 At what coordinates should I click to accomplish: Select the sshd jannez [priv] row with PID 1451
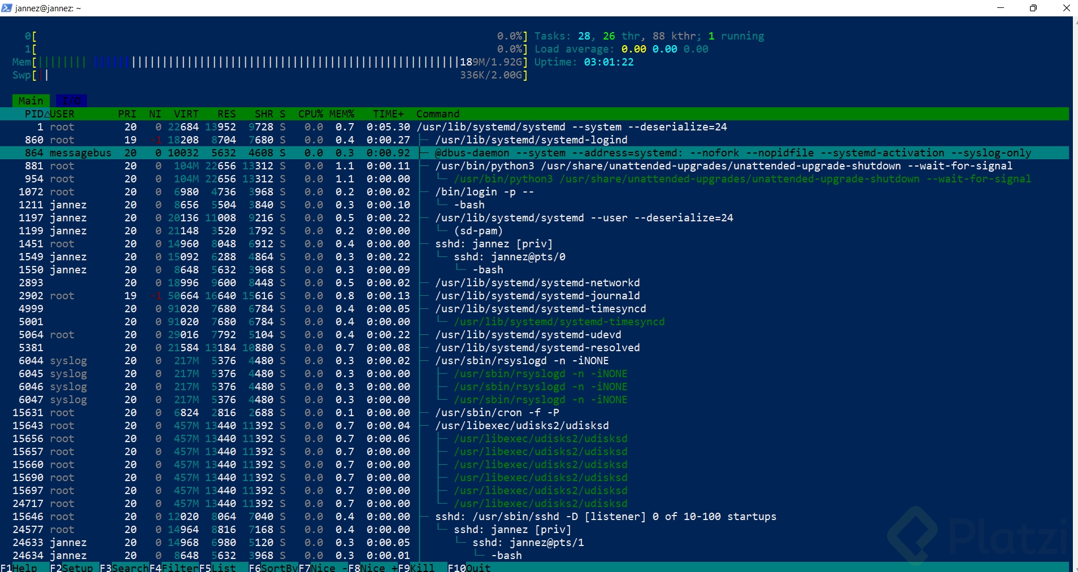click(534, 244)
